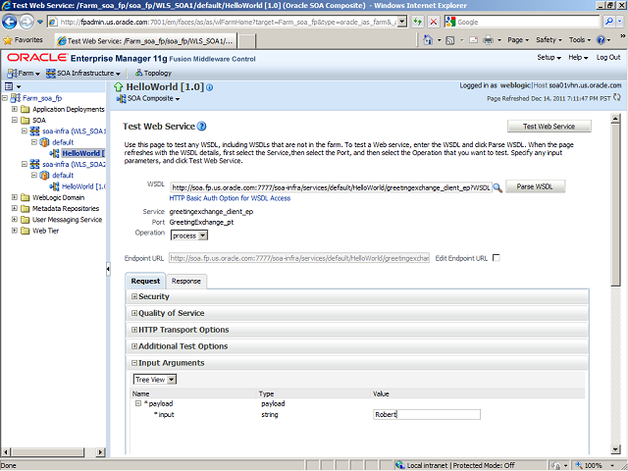Click the green up-arrow HelloWorld status icon
The width and height of the screenshot is (628, 471).
click(x=121, y=87)
